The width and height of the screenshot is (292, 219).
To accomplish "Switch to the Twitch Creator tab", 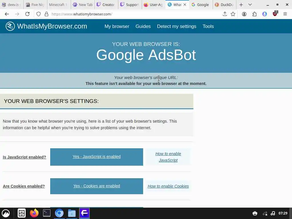I will point(106,5).
